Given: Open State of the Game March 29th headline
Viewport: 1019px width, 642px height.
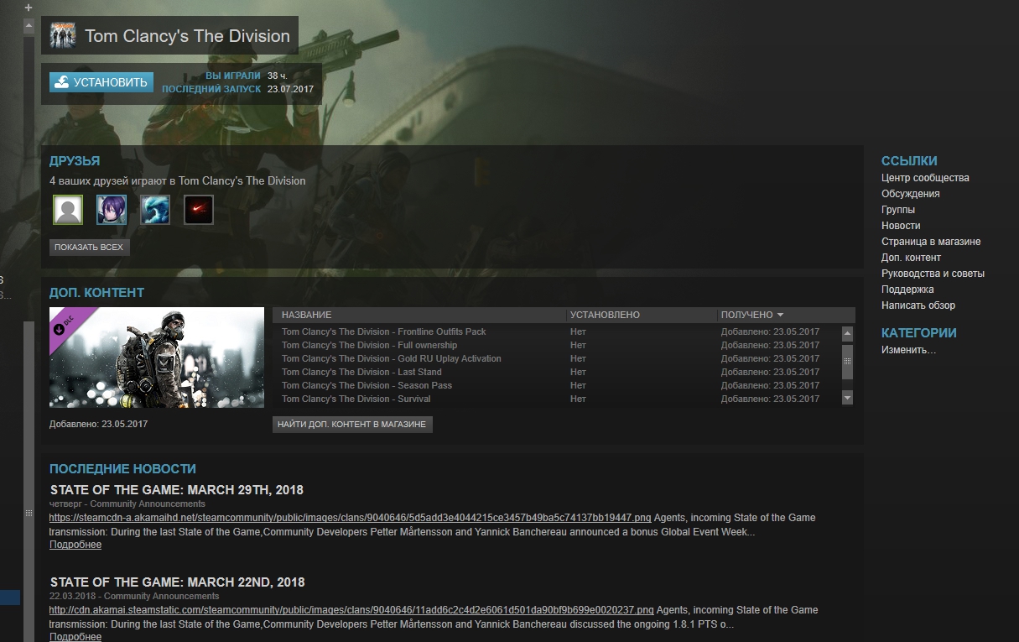Looking at the screenshot, I should pyautogui.click(x=176, y=490).
